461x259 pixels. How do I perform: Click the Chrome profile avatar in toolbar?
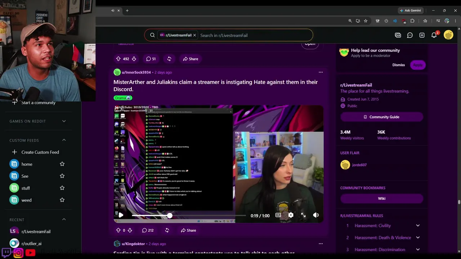pyautogui.click(x=447, y=21)
